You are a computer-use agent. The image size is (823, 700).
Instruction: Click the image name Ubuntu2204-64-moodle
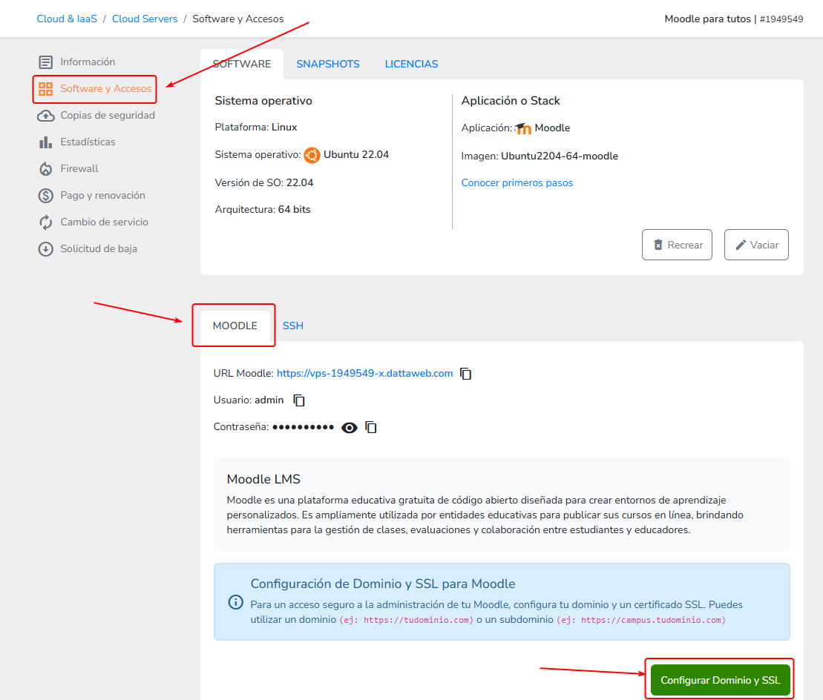point(560,156)
